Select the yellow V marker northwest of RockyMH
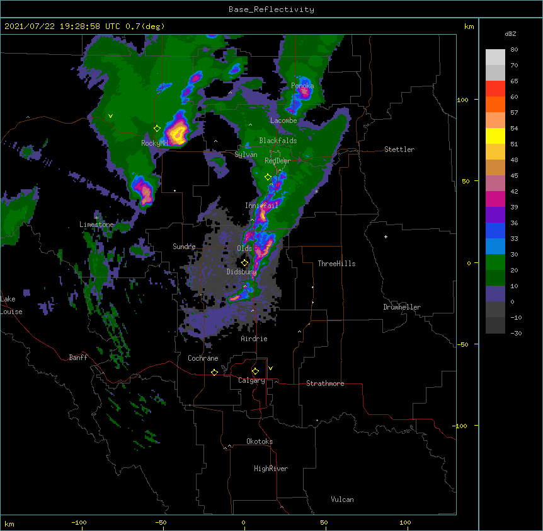The image size is (543, 531). click(110, 116)
